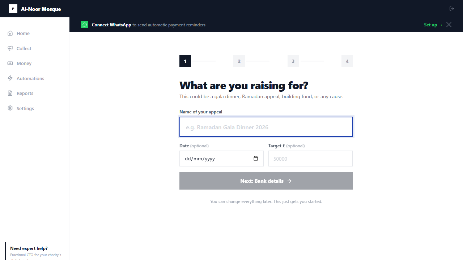463x260 pixels.
Task: Click the Home house icon in sidebar
Action: (10, 33)
